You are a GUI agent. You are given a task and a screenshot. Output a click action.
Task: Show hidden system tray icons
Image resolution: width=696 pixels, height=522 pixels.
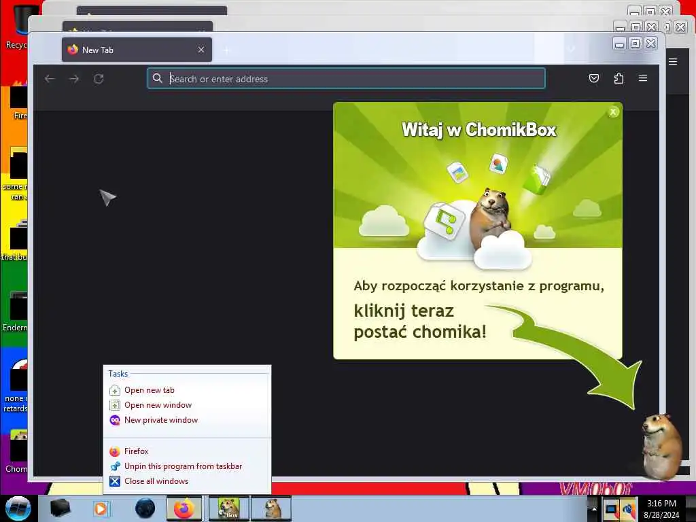tap(594, 508)
